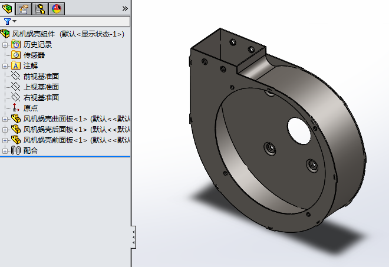The image size is (389, 267).
Task: Select the 配合 mates item
Action: click(31, 151)
